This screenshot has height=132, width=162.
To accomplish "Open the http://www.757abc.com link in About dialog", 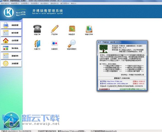I will [x=115, y=81].
